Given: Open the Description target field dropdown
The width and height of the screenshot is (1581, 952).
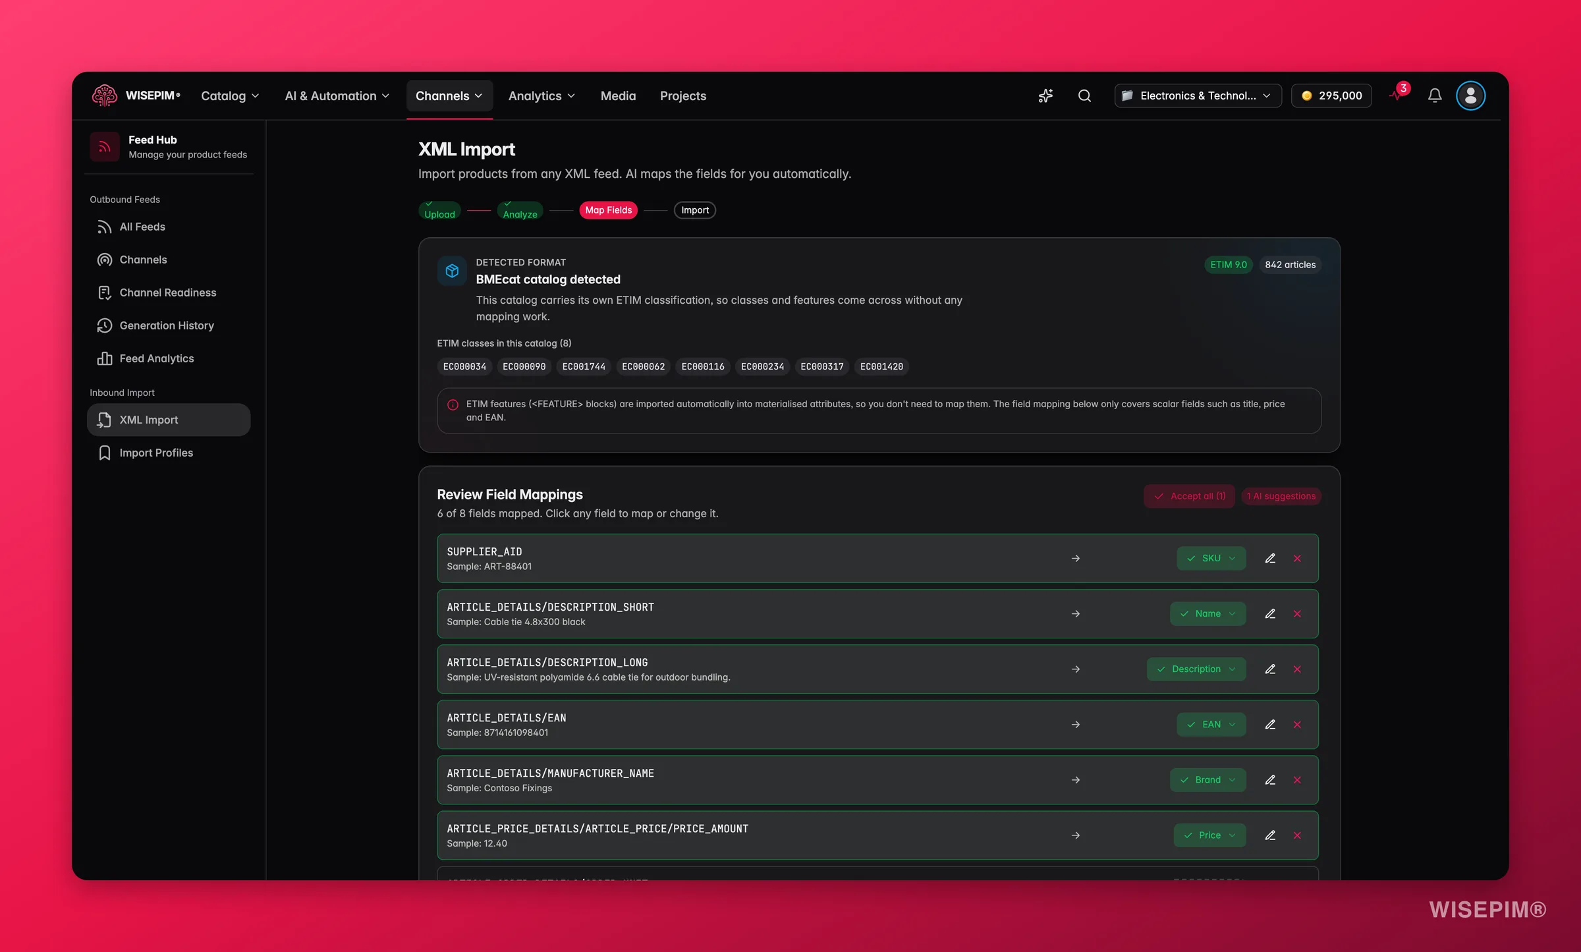Looking at the screenshot, I should point(1196,669).
